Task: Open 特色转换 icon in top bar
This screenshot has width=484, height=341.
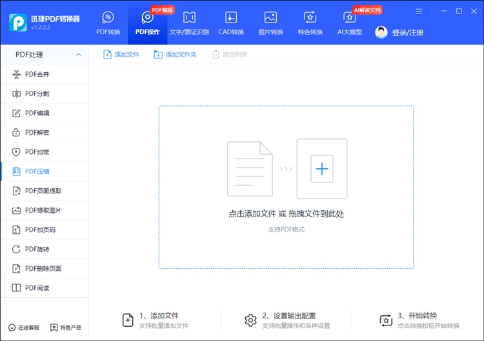Action: (x=310, y=17)
